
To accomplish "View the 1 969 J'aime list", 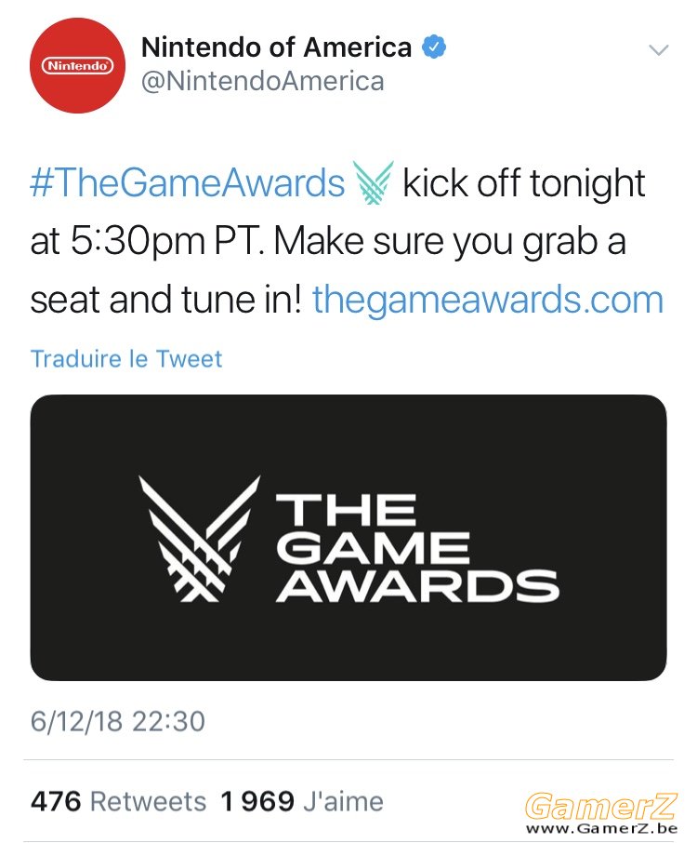I will coord(302,801).
